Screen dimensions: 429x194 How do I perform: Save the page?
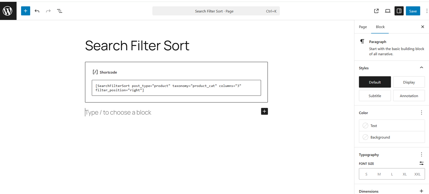point(413,11)
